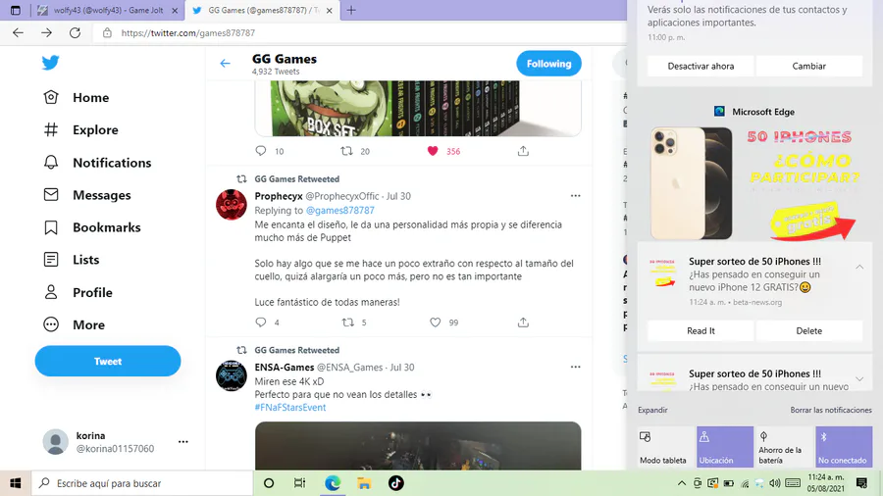Open Bookmarks in Twitter sidebar
Image resolution: width=883 pixels, height=496 pixels.
click(x=92, y=227)
